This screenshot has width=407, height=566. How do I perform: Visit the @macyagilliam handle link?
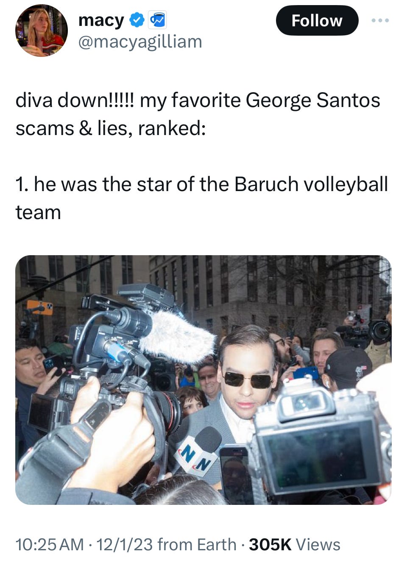tap(140, 42)
